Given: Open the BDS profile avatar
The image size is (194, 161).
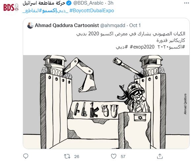Looking at the screenshot, I should point(11,8).
